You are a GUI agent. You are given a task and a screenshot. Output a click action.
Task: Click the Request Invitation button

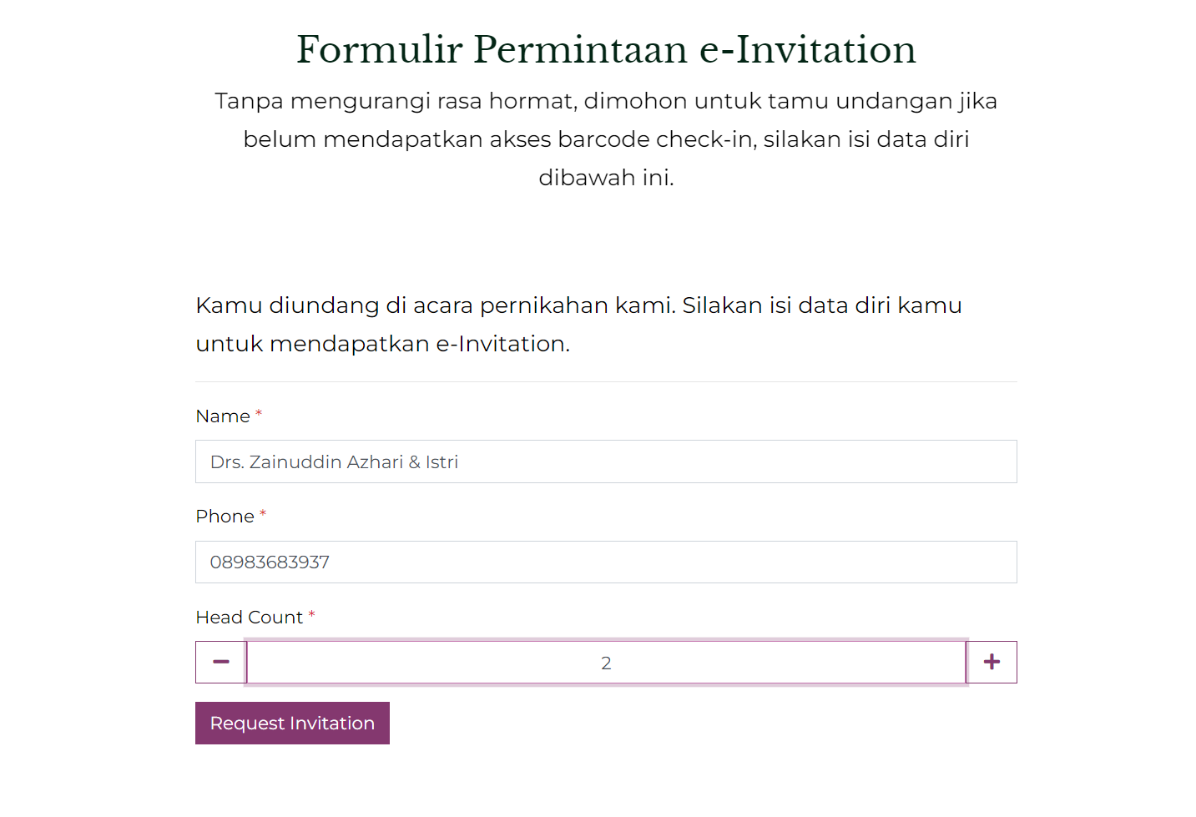coord(292,723)
